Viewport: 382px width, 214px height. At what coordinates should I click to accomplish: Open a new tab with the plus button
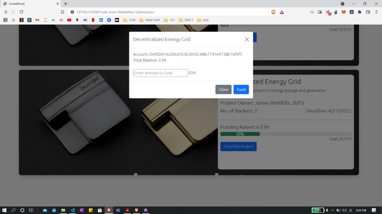(65, 4)
